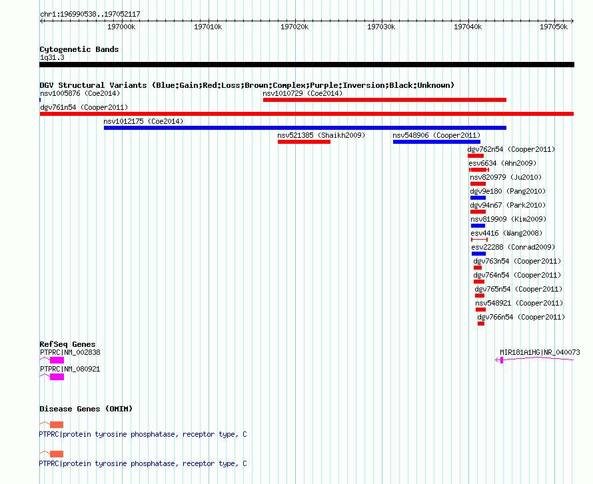Screen dimensions: 593x484
Task: Click the dgv762n54 (Cooper2011) label
Action: pos(511,149)
